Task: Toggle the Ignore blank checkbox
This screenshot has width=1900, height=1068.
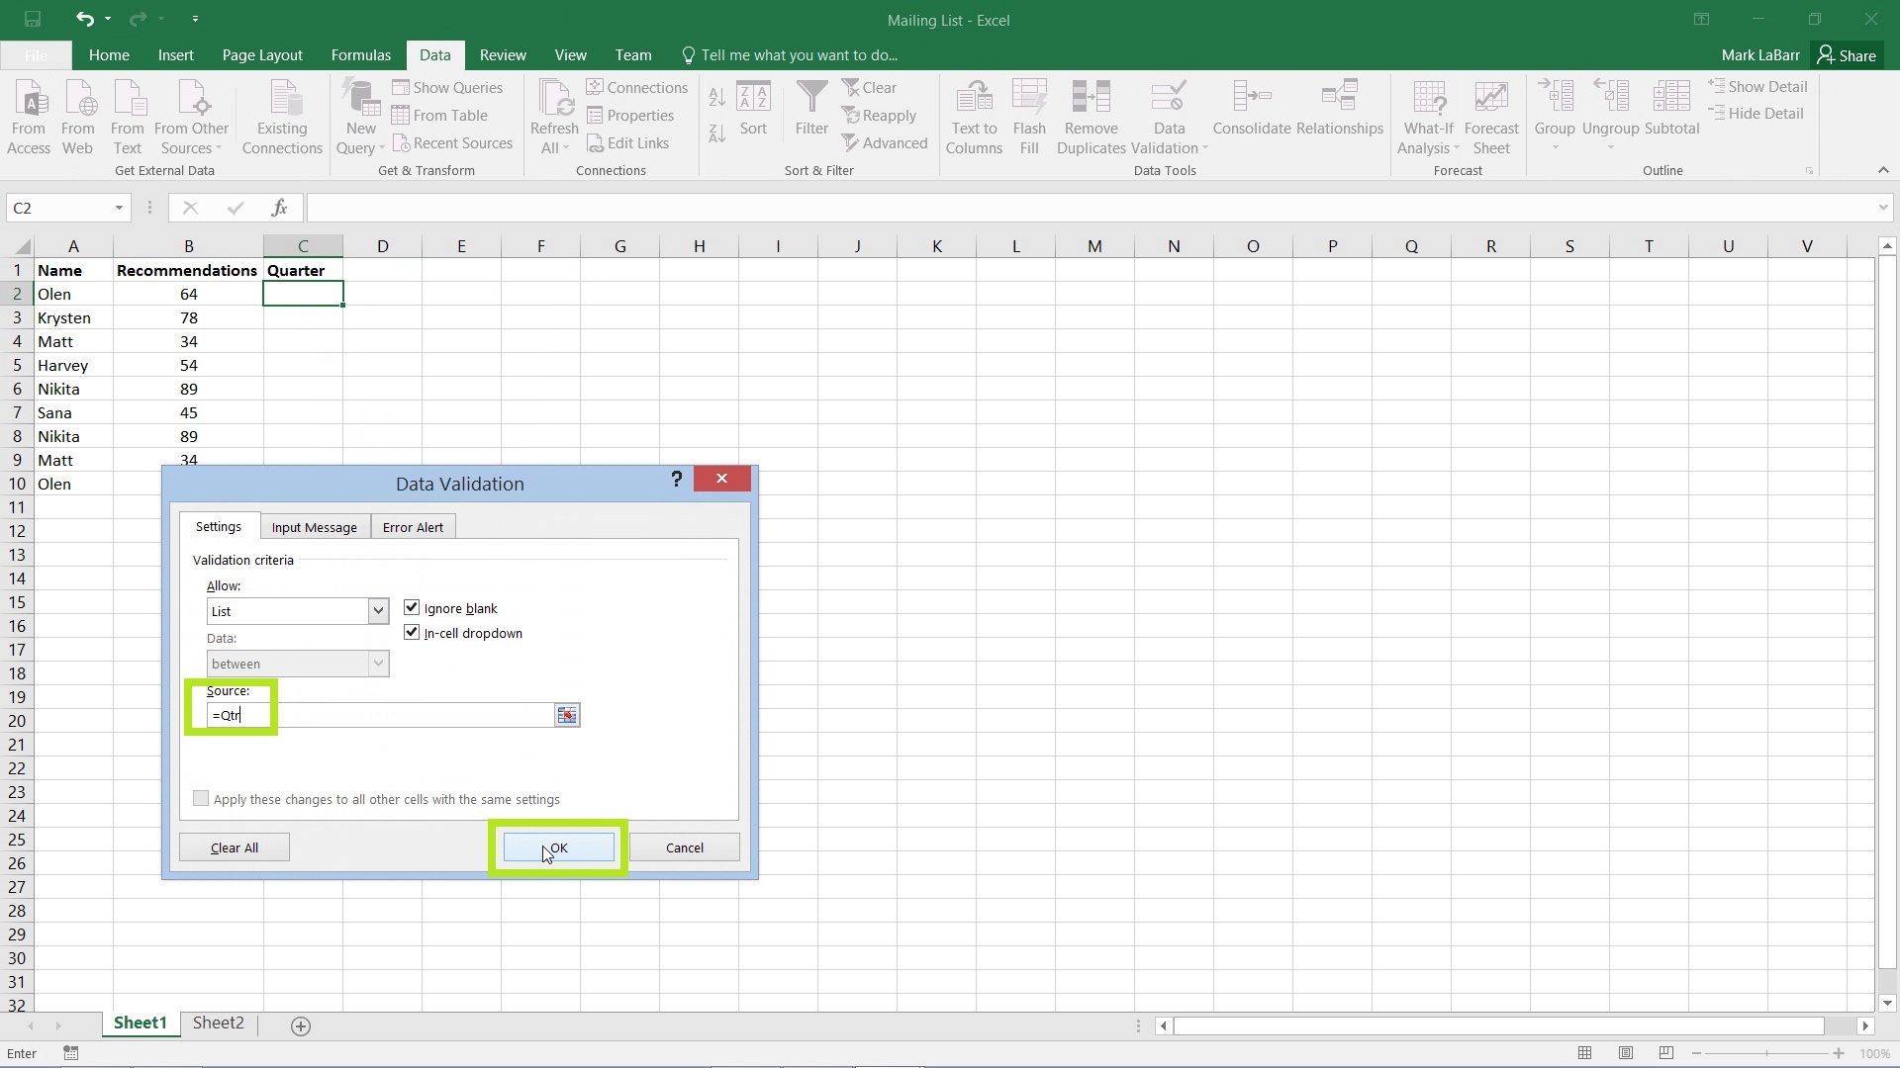Action: tap(411, 606)
